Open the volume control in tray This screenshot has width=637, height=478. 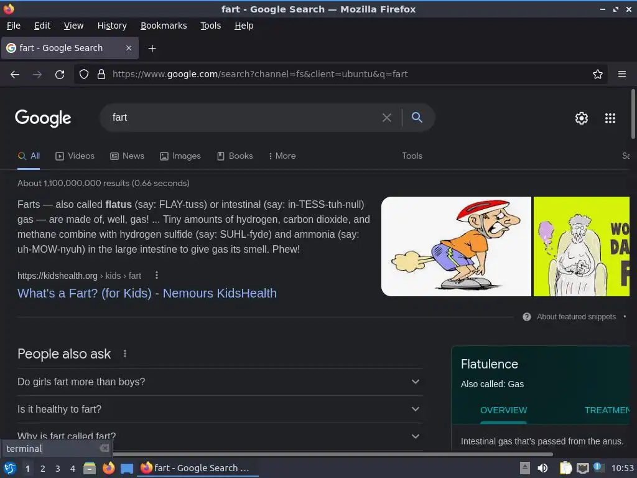pos(542,468)
